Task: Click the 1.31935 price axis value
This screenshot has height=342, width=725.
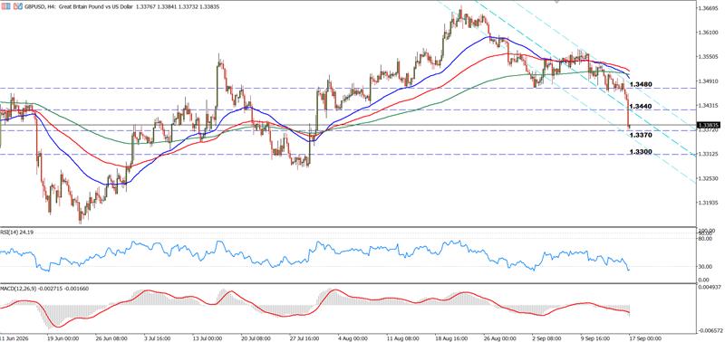Action: (709, 203)
